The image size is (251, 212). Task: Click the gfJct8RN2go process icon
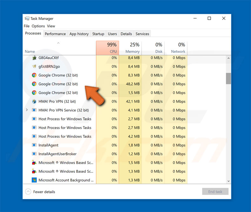coord(34,67)
